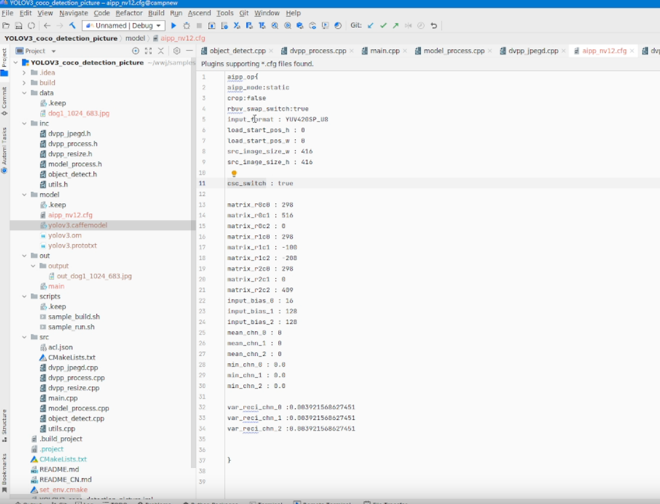Click Expand All icon in the Project panel
The height and width of the screenshot is (504, 660).
coord(148,51)
